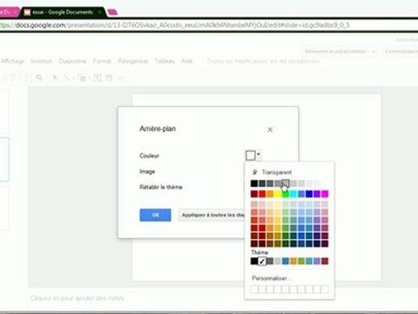This screenshot has width=418, height=314.
Task: Switch to the essai - Google Documents tab
Action: coord(63,12)
